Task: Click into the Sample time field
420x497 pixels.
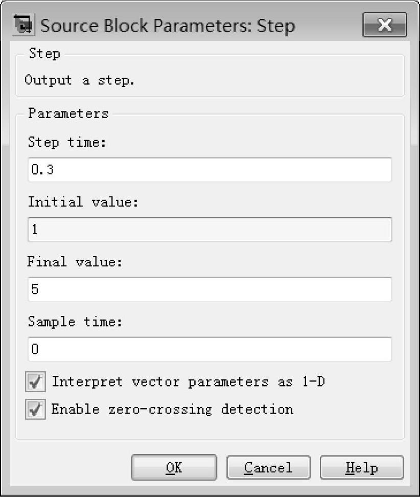Action: (209, 349)
